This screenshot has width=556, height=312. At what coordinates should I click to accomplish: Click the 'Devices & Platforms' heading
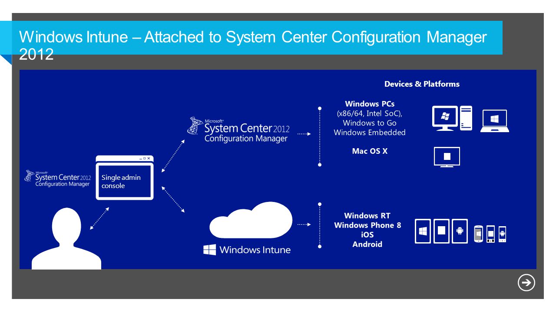pos(422,84)
